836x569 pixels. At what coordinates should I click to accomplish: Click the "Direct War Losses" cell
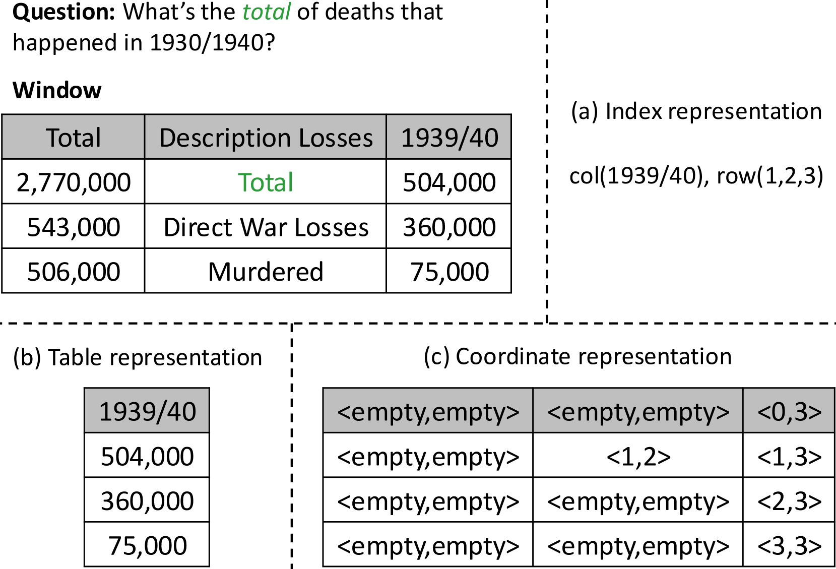(266, 226)
